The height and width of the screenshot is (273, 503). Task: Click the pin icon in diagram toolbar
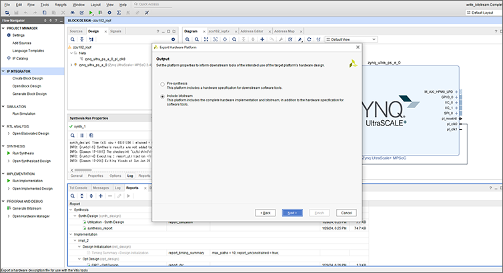tap(300, 39)
